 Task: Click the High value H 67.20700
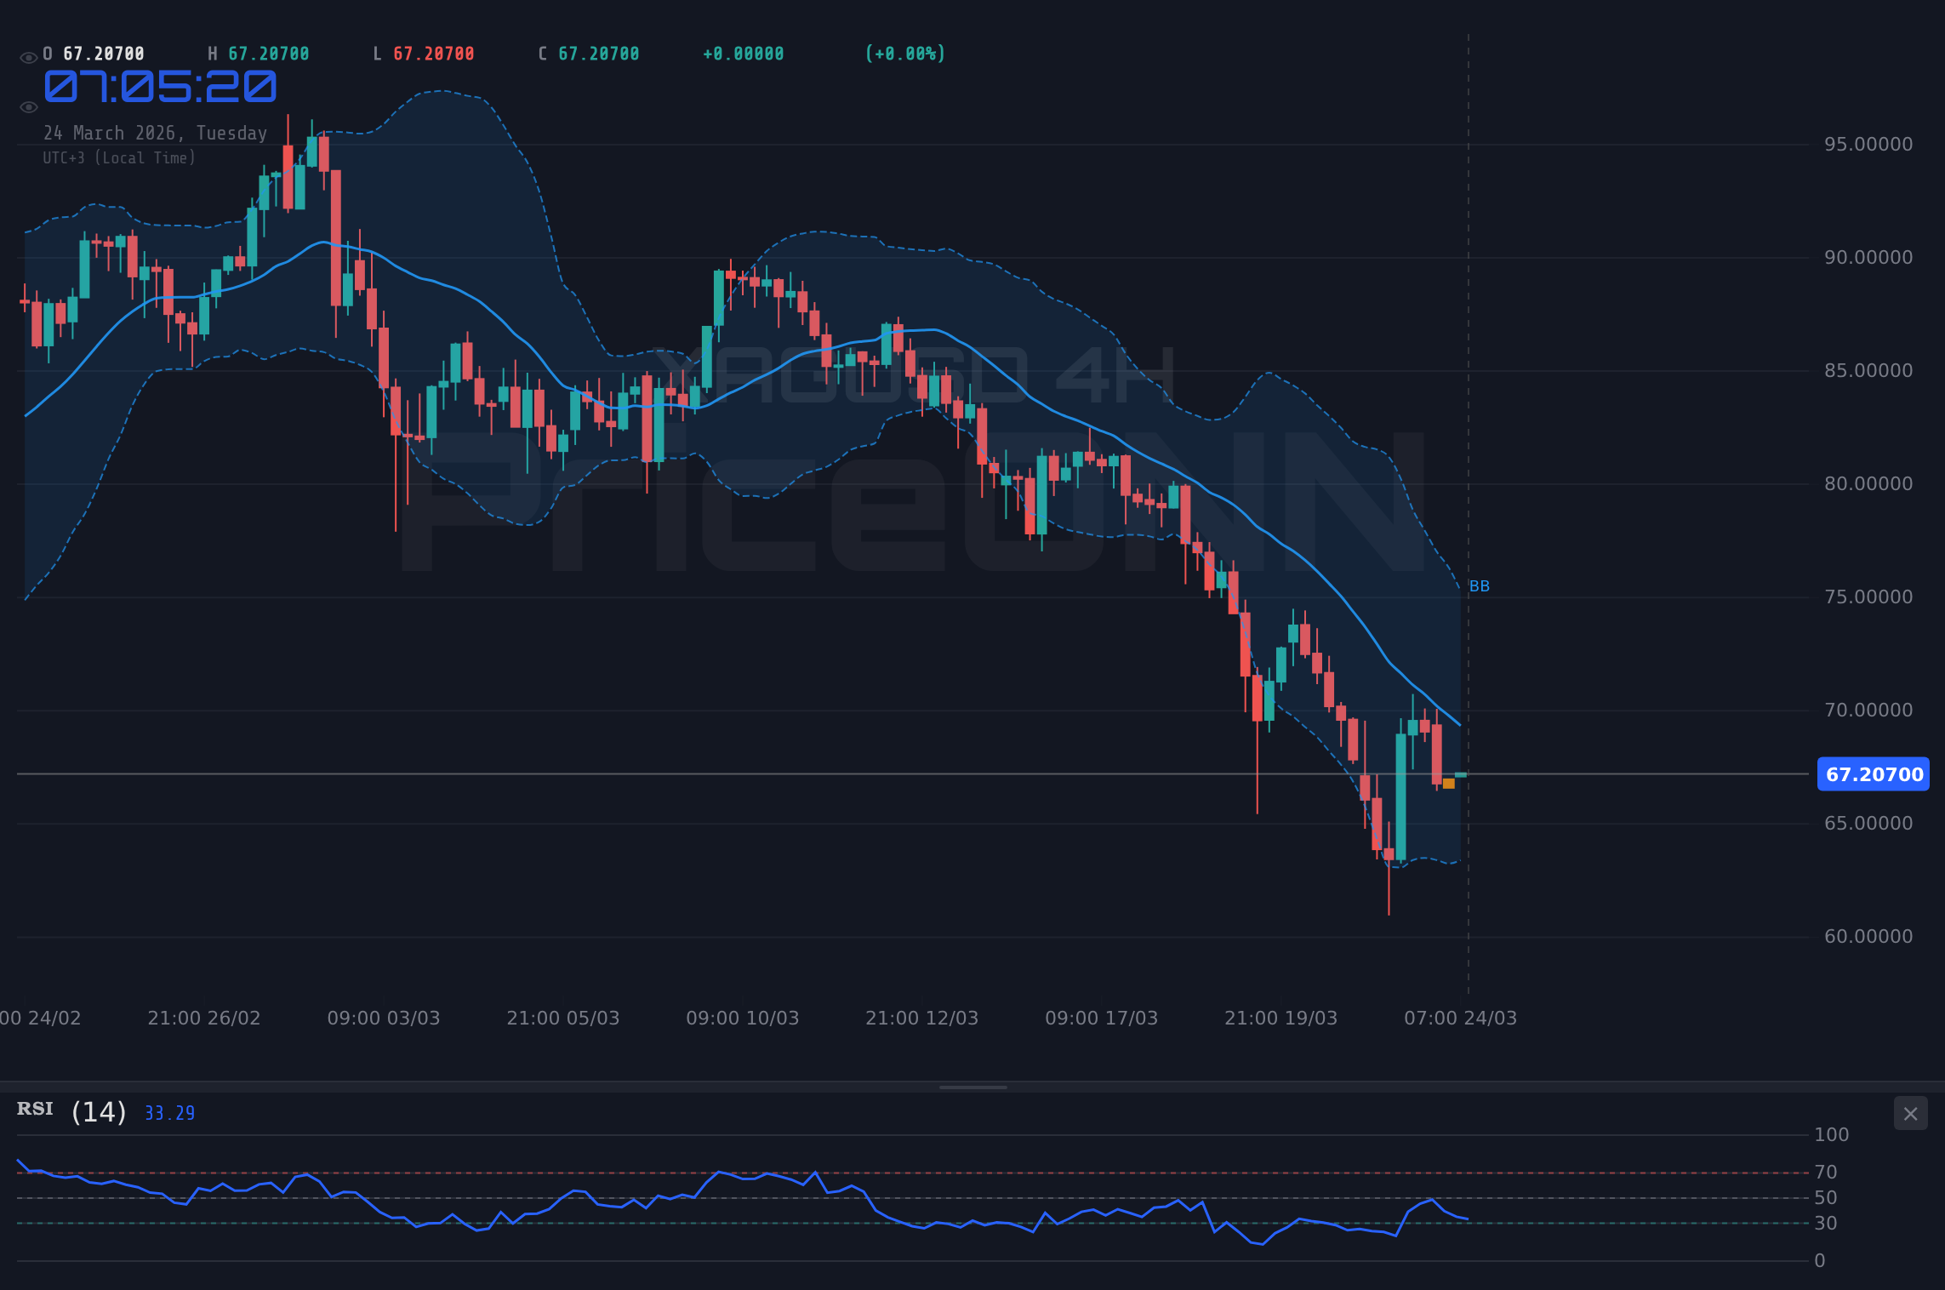pyautogui.click(x=258, y=53)
